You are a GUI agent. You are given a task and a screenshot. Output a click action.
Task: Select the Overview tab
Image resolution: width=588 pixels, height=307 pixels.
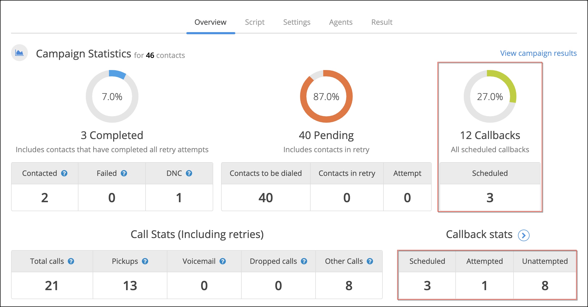pos(210,22)
